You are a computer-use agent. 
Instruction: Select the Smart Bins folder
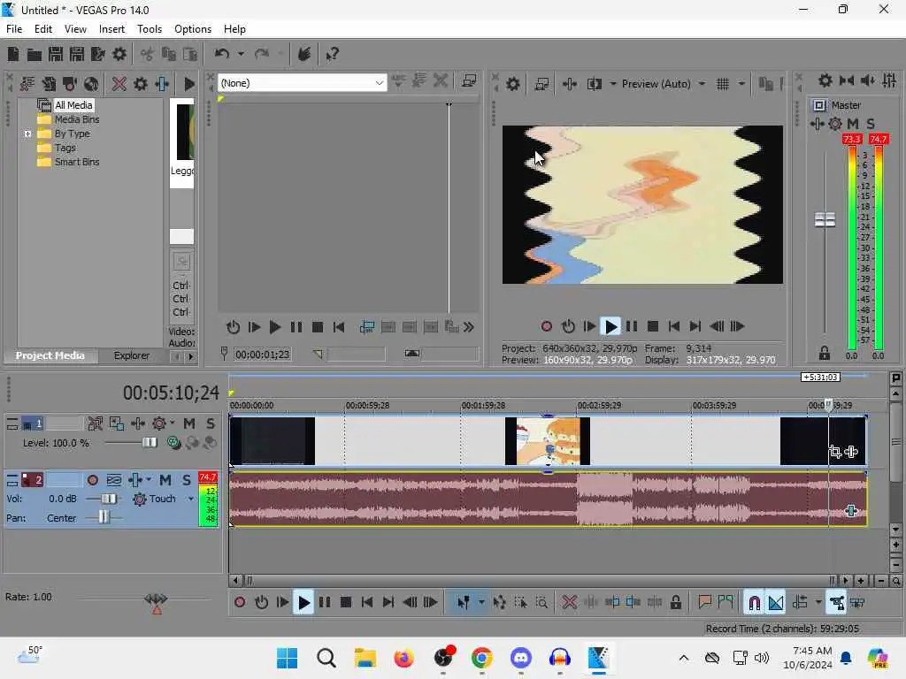[77, 162]
